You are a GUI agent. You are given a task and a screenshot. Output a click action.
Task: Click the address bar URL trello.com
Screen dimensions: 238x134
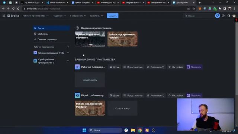click(44, 9)
